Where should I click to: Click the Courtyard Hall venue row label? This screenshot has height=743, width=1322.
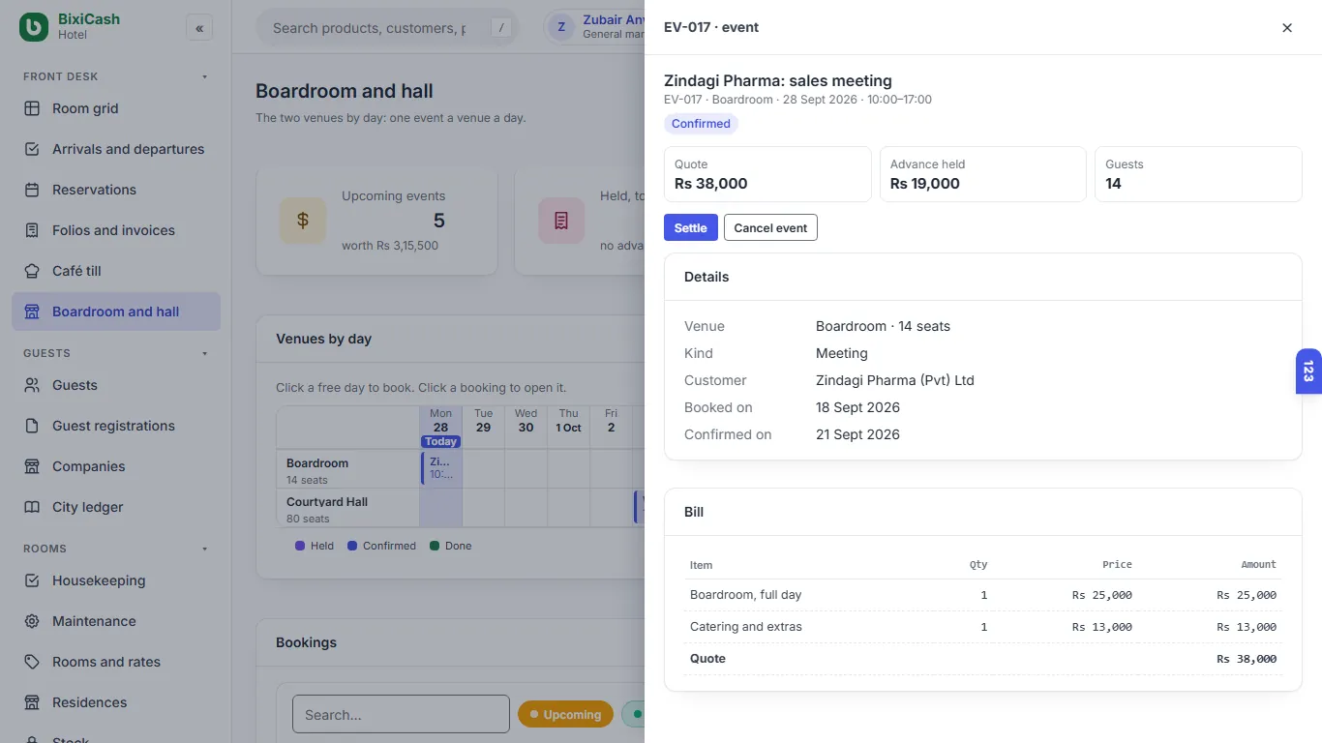[347, 508]
